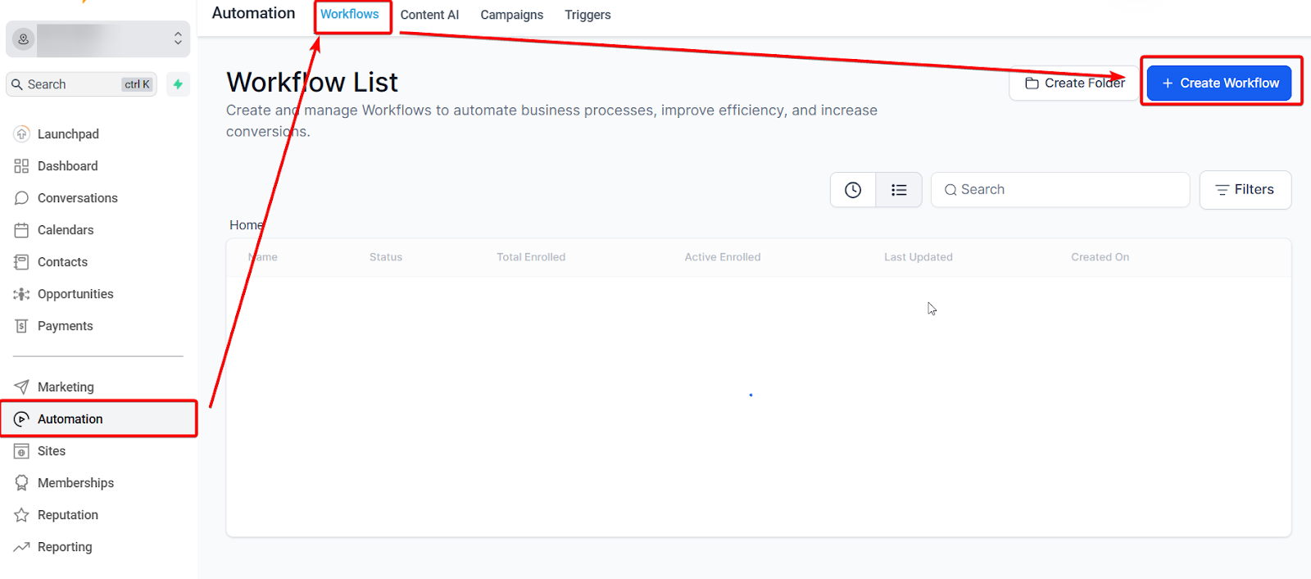
Task: Click the Dashboard grid icon
Action: pos(21,166)
